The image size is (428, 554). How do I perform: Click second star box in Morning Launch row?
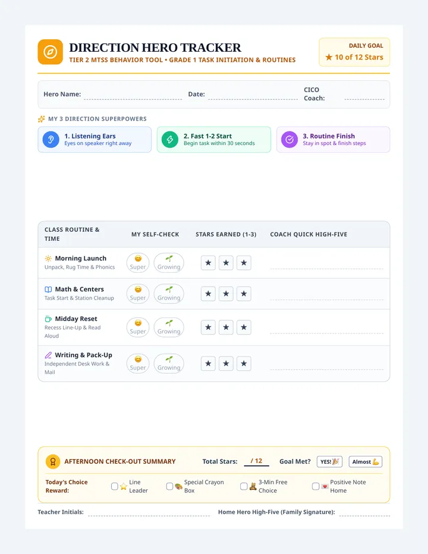[x=226, y=263]
